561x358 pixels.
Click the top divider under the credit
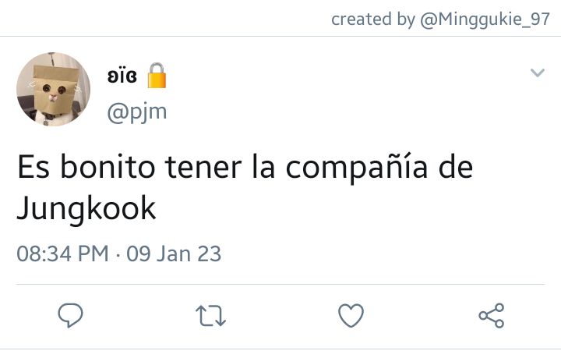280,36
